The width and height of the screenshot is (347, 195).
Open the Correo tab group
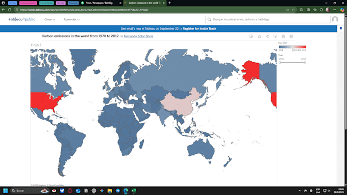point(12,3)
